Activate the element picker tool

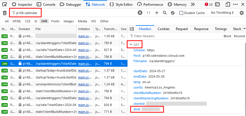click(x=5, y=4)
